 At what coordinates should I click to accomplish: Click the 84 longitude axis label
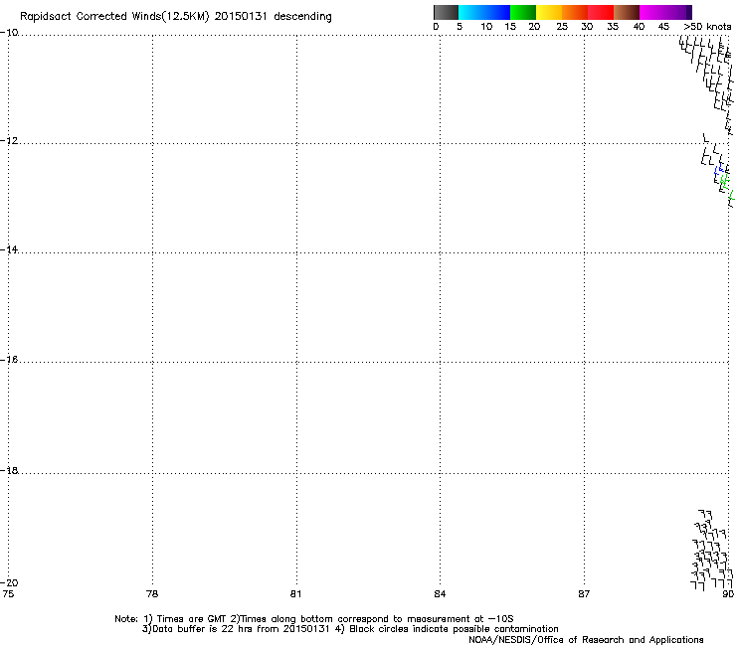tap(440, 594)
